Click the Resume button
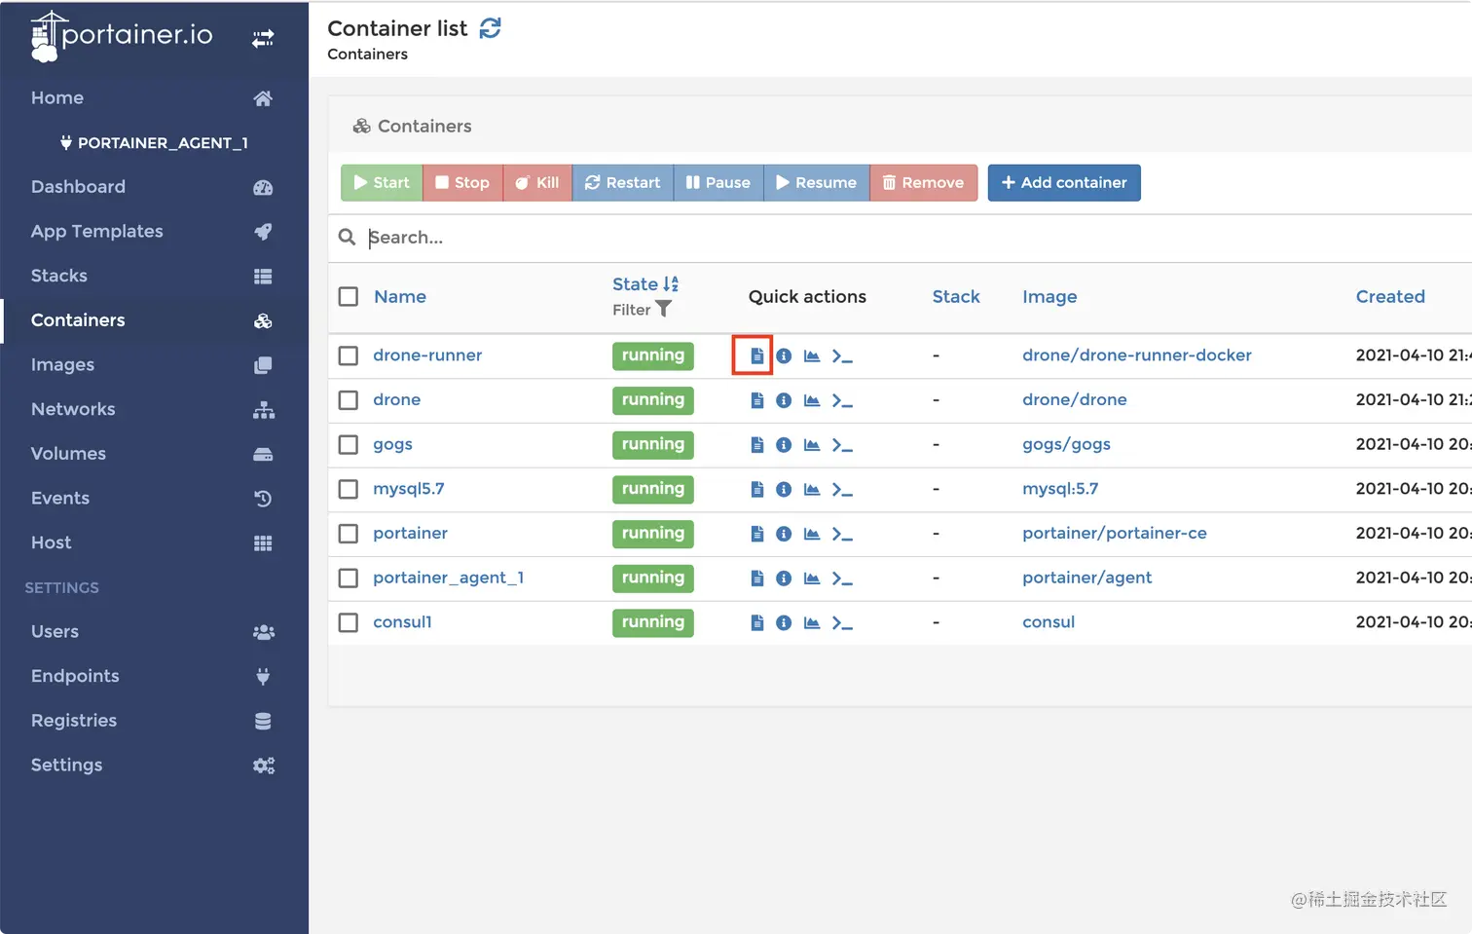 click(x=816, y=182)
